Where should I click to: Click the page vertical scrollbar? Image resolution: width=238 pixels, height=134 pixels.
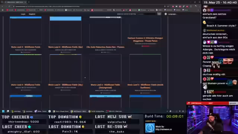tap(201, 75)
